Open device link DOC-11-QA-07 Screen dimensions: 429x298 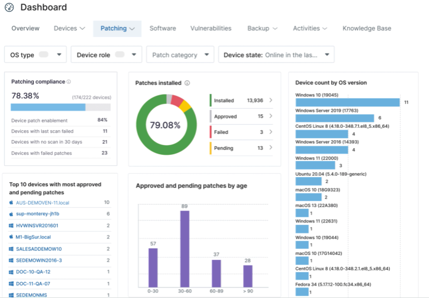(33, 284)
